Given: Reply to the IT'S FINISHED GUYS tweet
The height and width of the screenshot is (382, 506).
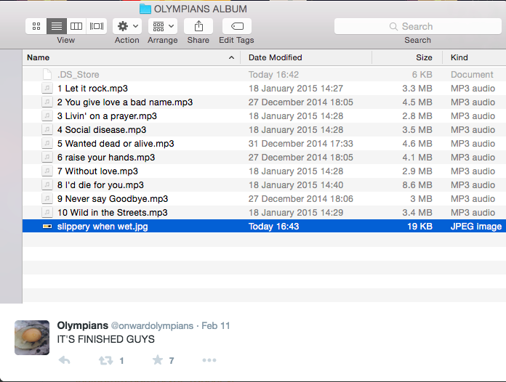Looking at the screenshot, I should pyautogui.click(x=65, y=360).
